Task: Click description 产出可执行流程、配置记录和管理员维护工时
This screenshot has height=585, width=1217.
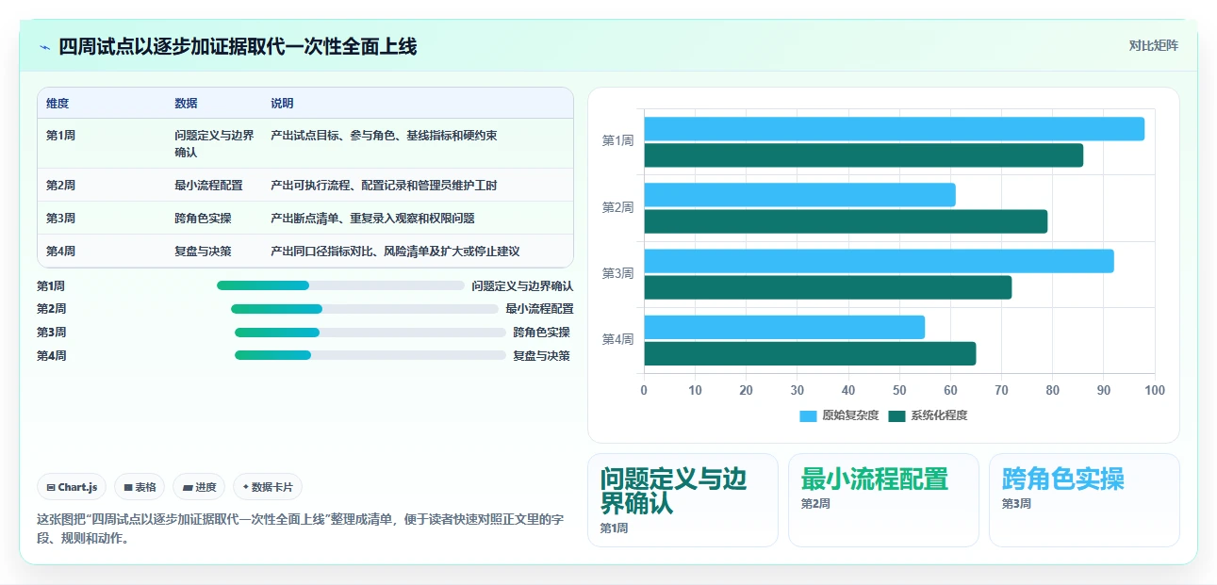Action: point(384,186)
